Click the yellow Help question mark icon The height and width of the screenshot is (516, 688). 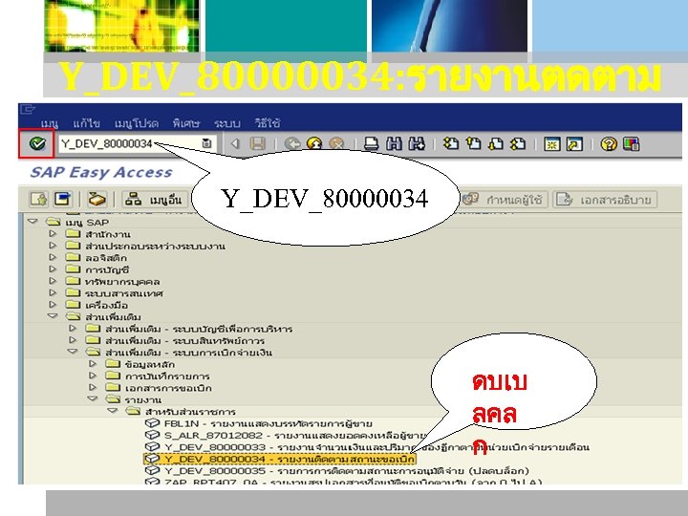[609, 144]
